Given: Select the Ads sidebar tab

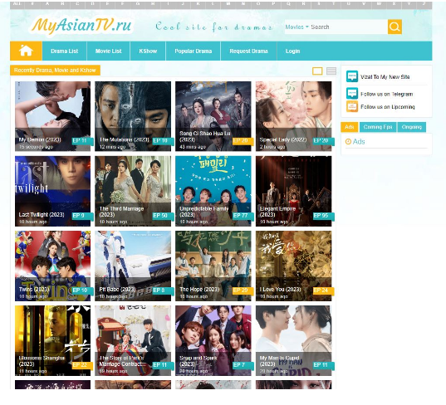Looking at the screenshot, I should click(x=350, y=127).
